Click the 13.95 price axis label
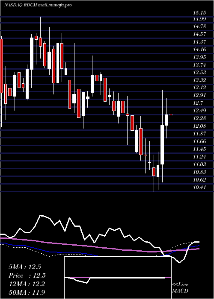Image resolution: width=214 pixels, height=299 pixels. pyautogui.click(x=199, y=57)
